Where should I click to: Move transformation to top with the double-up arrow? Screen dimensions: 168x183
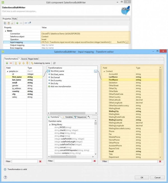pyautogui.click(x=16, y=63)
